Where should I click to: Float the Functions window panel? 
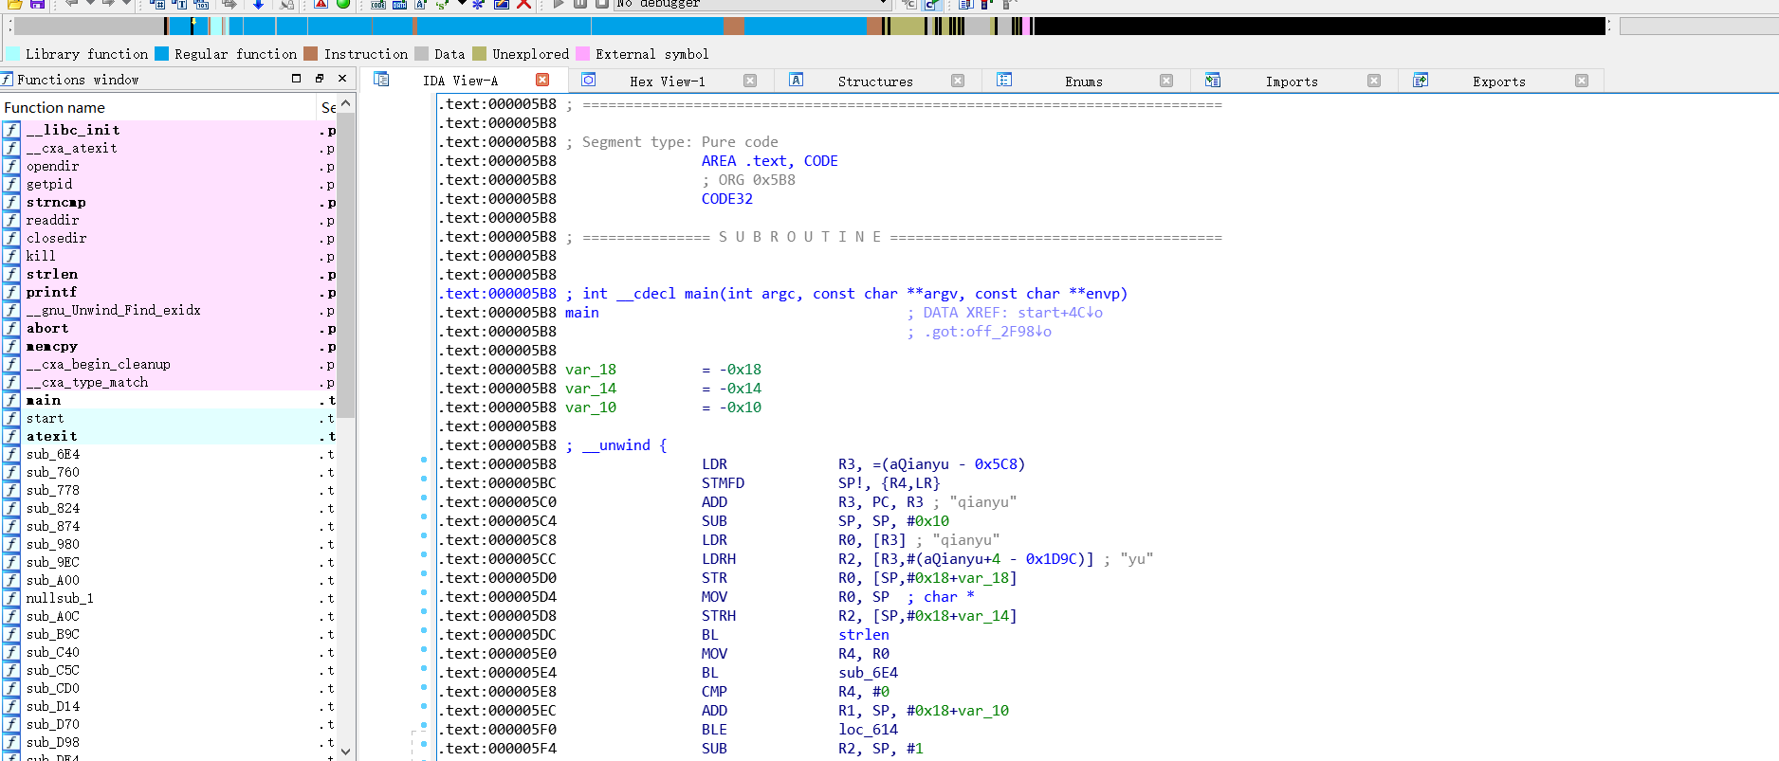point(320,79)
